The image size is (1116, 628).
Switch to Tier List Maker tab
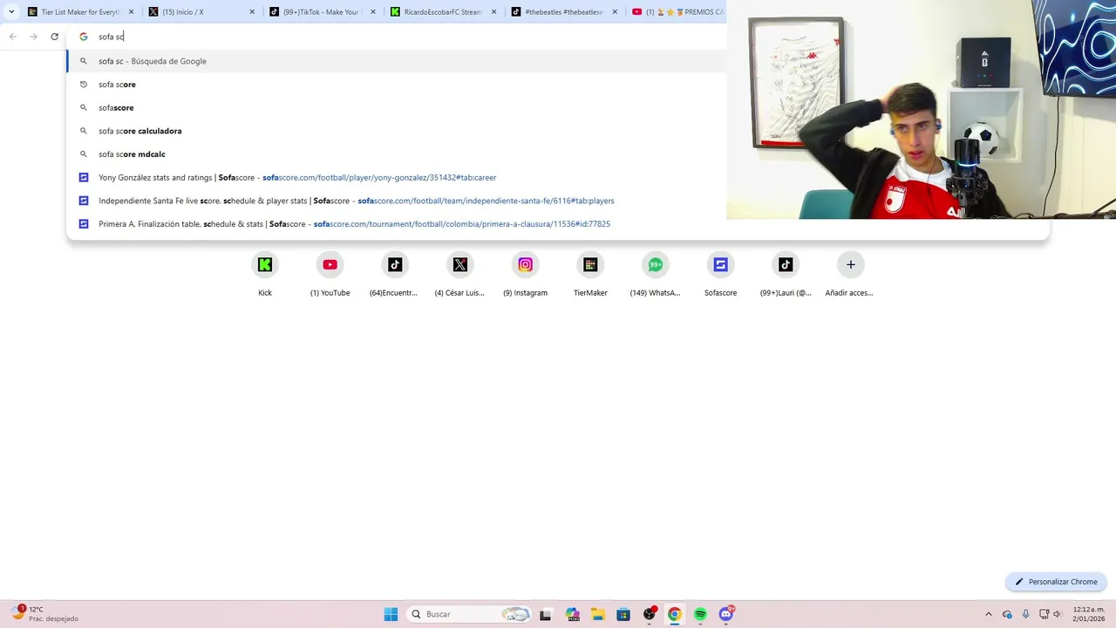80,12
